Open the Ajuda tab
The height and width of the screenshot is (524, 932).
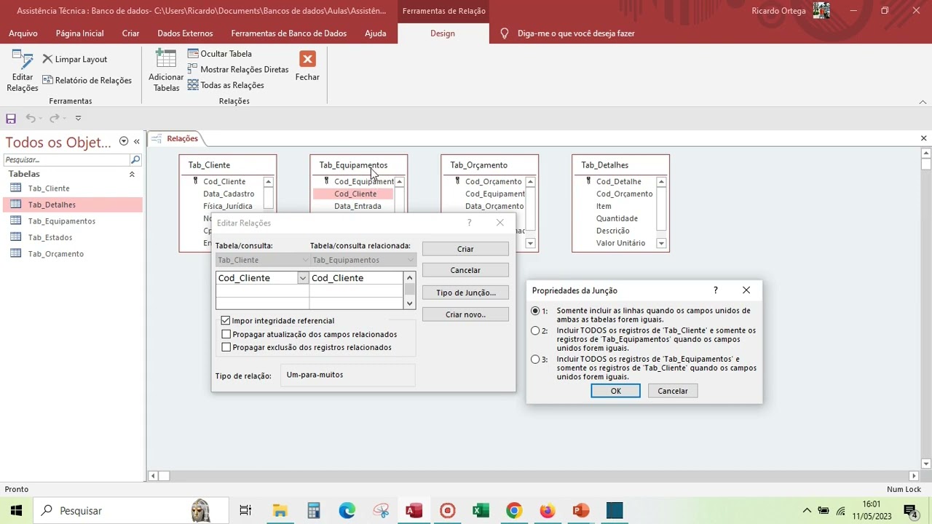coord(375,33)
